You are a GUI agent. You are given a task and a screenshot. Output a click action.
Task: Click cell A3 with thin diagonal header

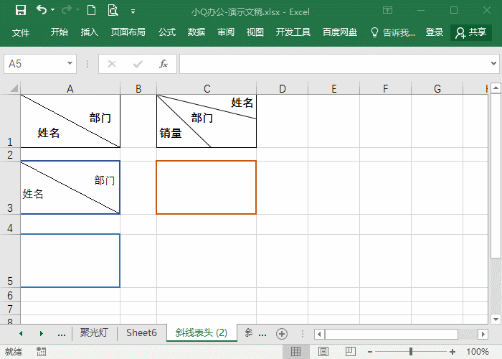point(70,187)
